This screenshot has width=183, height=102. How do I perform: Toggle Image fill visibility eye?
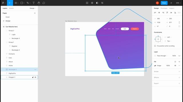(x=175, y=65)
